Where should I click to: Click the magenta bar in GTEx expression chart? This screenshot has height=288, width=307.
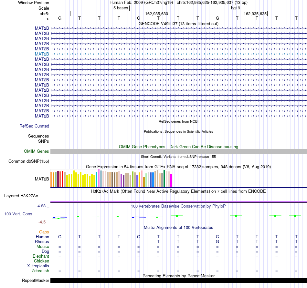point(171,180)
